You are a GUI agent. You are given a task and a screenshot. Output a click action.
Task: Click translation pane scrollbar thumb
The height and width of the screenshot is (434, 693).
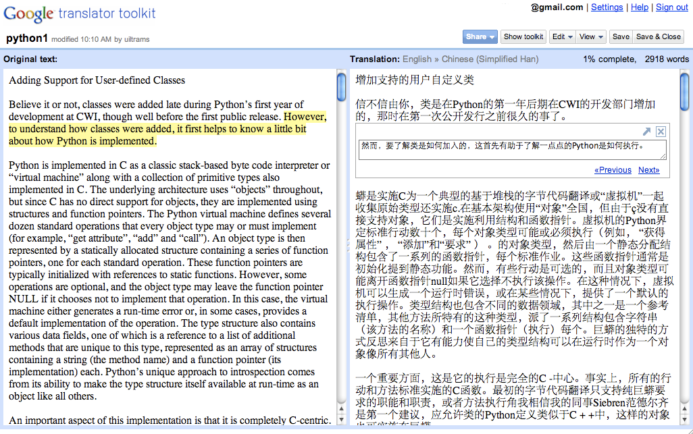[685, 91]
